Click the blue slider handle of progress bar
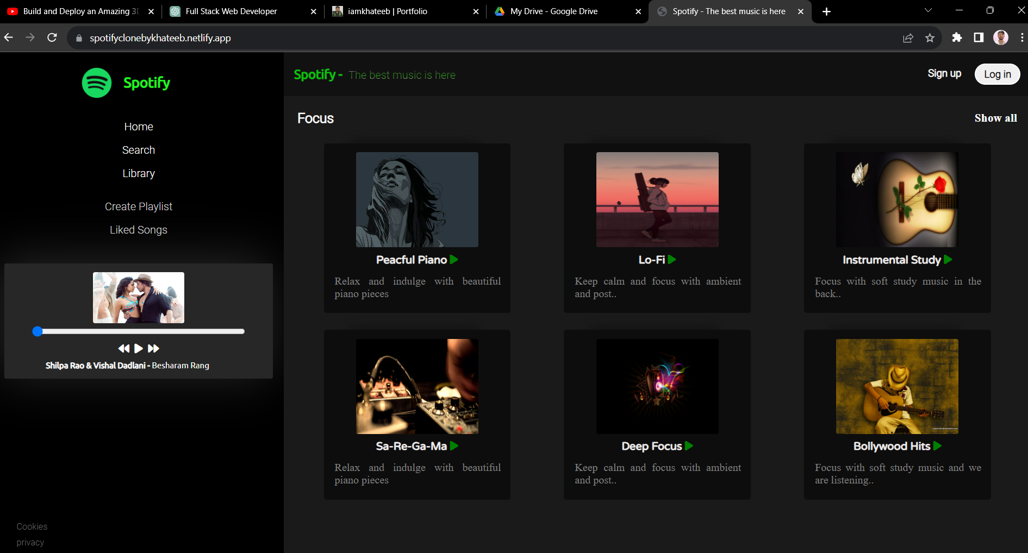Viewport: 1028px width, 553px height. pos(38,331)
